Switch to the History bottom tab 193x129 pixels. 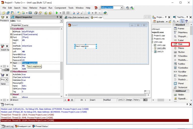coord(136,100)
